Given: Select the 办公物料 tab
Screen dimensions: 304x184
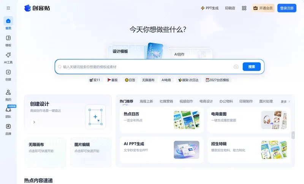Looking at the screenshot, I should pyautogui.click(x=226, y=101).
